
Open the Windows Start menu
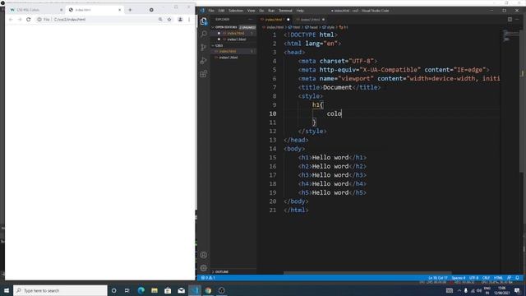point(7,290)
